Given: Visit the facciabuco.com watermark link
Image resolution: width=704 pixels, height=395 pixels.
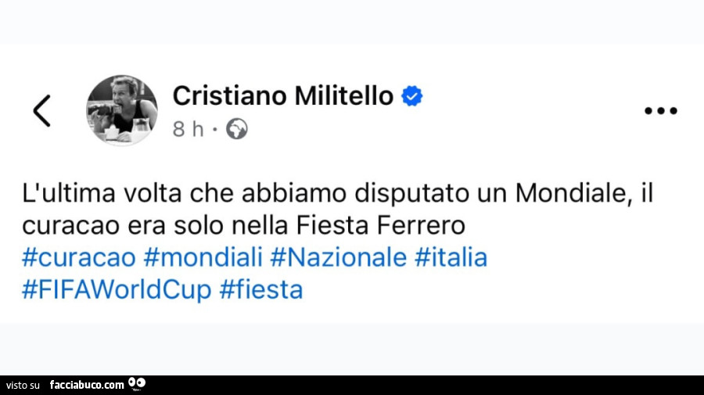Looking at the screenshot, I should [87, 385].
